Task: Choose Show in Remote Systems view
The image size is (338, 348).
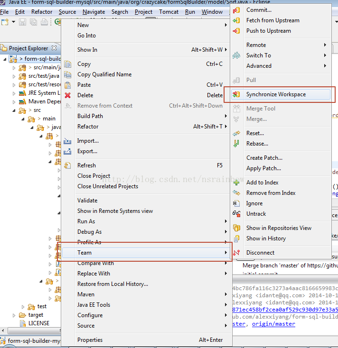Action: pos(146,211)
